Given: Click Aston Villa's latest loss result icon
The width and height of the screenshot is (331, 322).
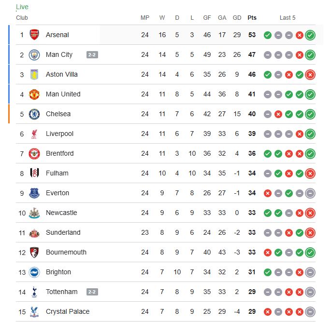Looking at the screenshot, I should coord(310,74).
